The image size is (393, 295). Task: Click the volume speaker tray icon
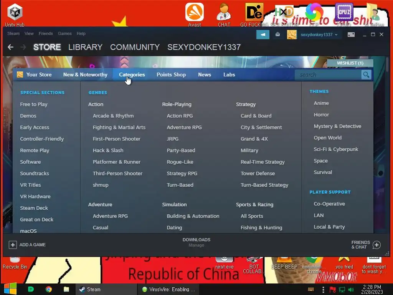pyautogui.click(x=351, y=290)
